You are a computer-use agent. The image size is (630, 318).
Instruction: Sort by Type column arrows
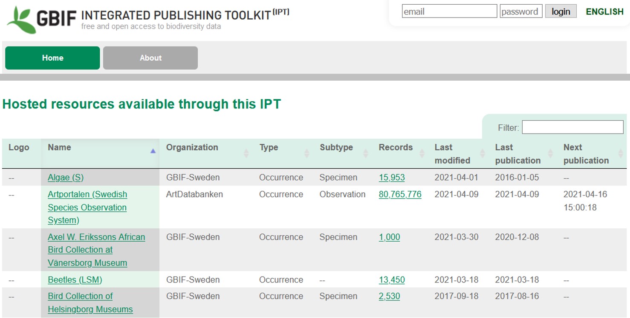pos(306,153)
